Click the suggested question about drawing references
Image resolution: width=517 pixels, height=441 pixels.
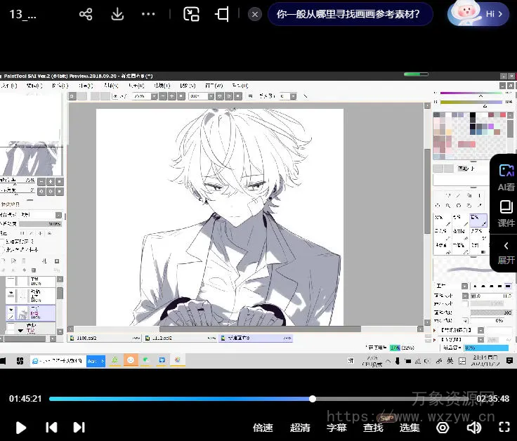click(349, 14)
